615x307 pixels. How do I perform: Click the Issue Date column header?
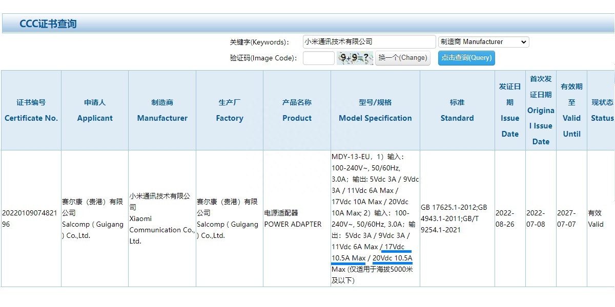[509, 111]
